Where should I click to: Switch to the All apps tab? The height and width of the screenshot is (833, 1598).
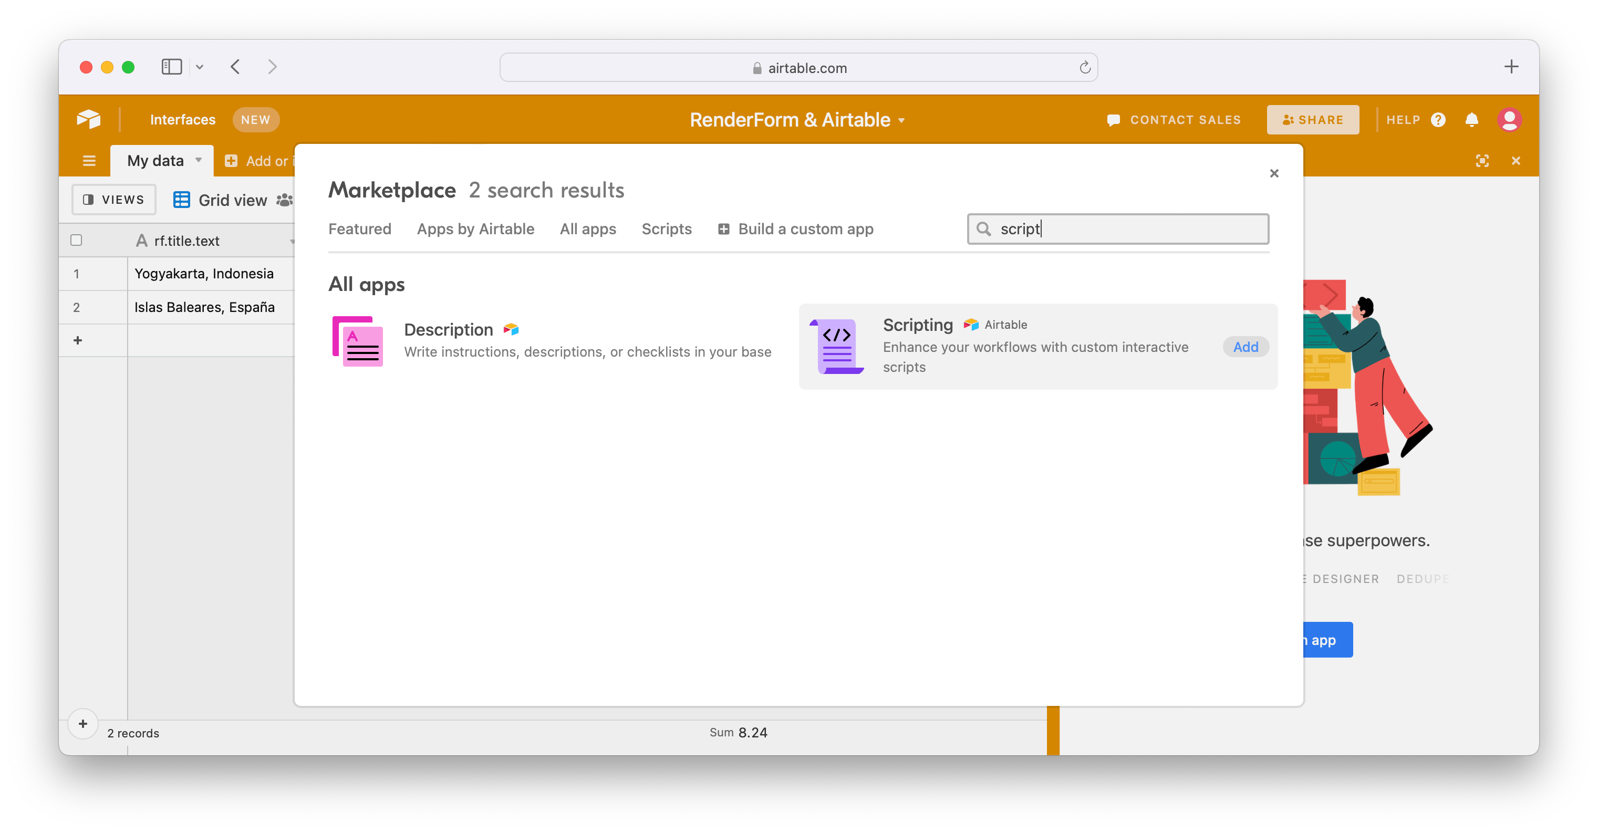point(587,229)
